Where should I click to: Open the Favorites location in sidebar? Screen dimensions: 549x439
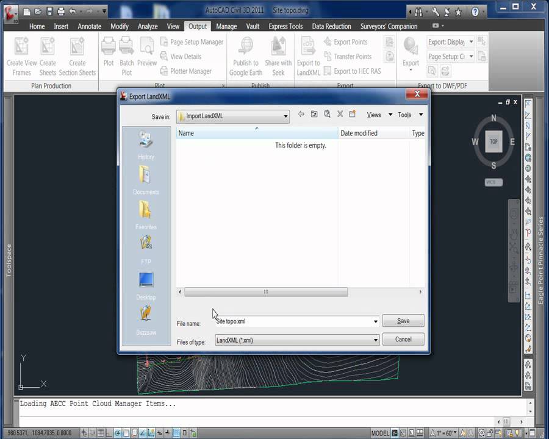146,215
